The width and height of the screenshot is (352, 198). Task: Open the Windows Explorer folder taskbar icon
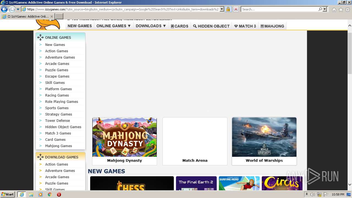31,194
